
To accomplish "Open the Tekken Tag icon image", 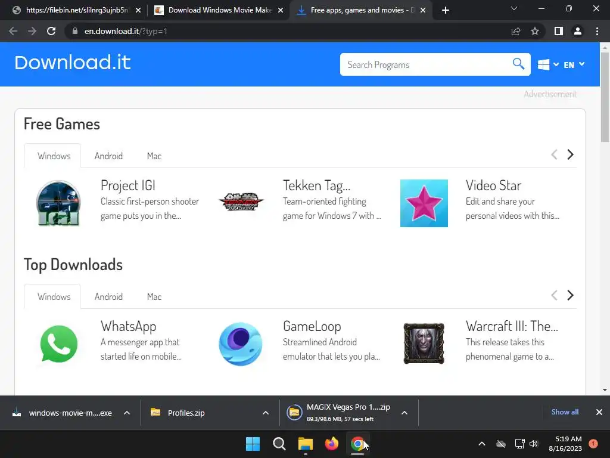I will [241, 202].
